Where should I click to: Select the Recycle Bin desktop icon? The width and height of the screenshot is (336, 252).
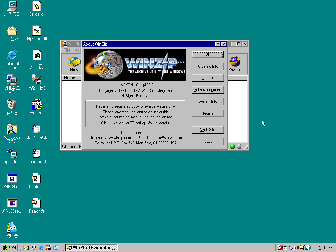tap(12, 107)
